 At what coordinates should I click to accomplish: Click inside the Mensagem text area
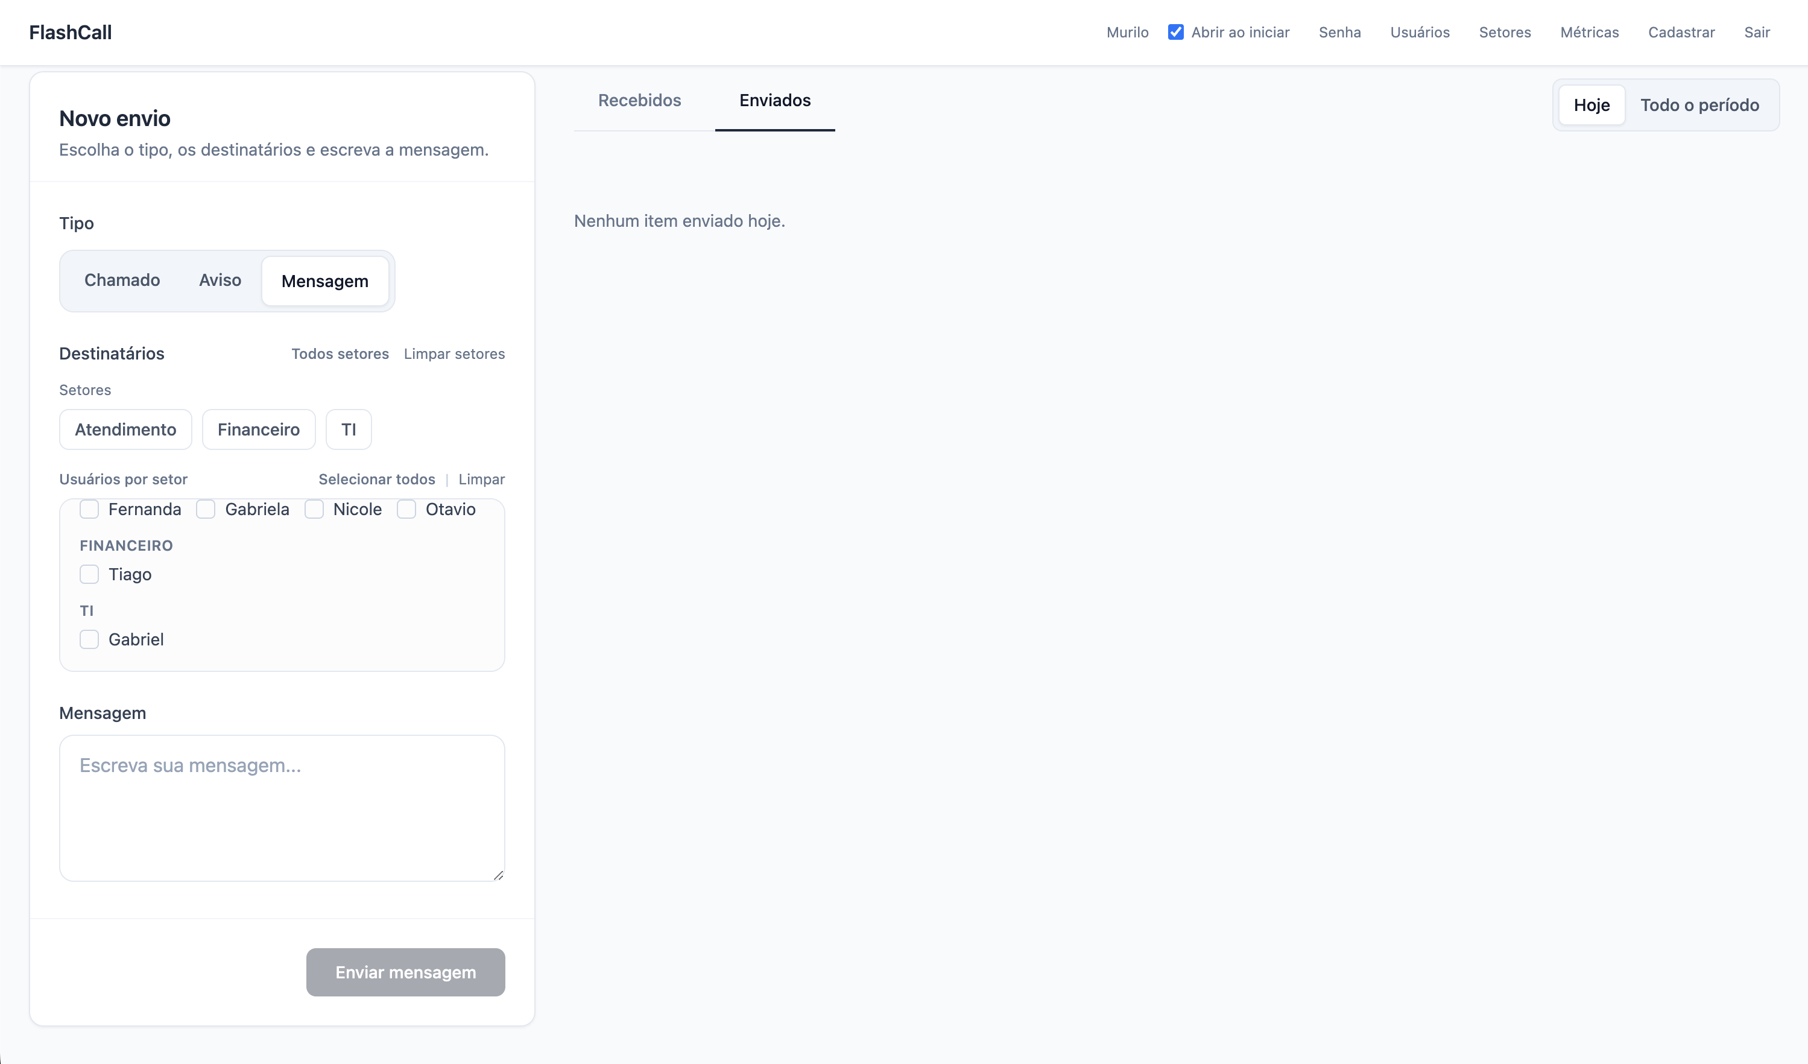(282, 808)
